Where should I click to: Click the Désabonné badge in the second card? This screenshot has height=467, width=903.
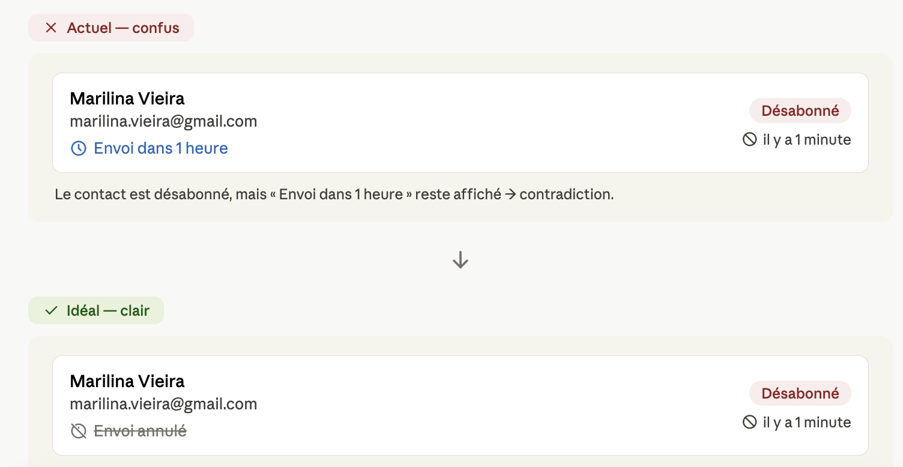(800, 393)
